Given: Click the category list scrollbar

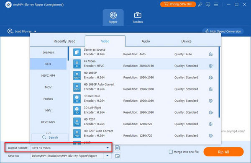Looking at the screenshot, I should coord(68,54).
